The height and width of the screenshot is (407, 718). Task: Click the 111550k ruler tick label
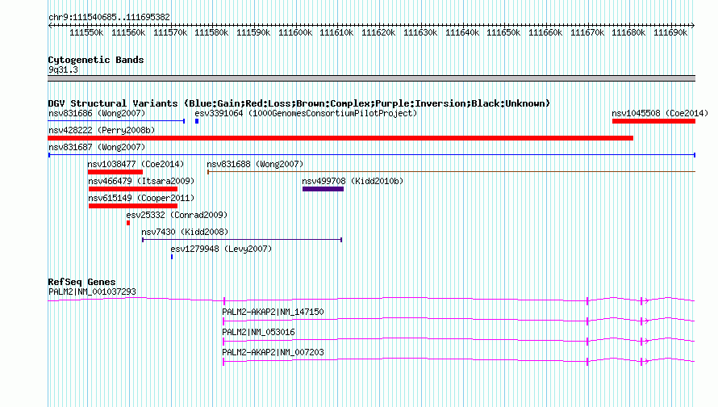tap(86, 33)
